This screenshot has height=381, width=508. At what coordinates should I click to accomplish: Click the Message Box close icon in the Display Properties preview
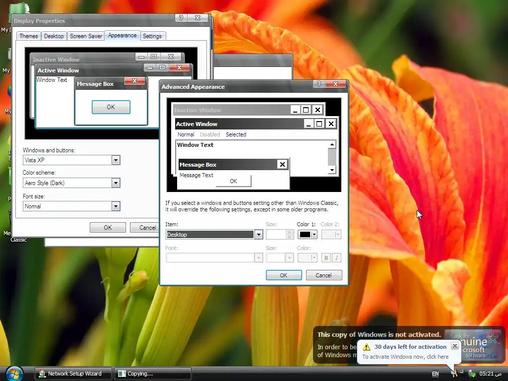(x=135, y=81)
